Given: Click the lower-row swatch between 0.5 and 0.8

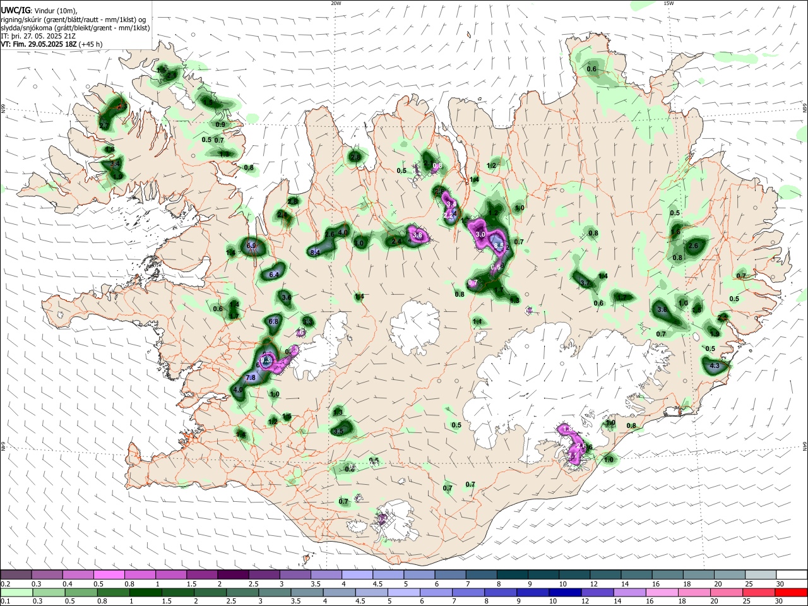Looking at the screenshot, I should tap(81, 592).
